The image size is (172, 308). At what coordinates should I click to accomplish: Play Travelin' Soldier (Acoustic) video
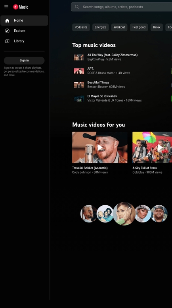pos(100,147)
